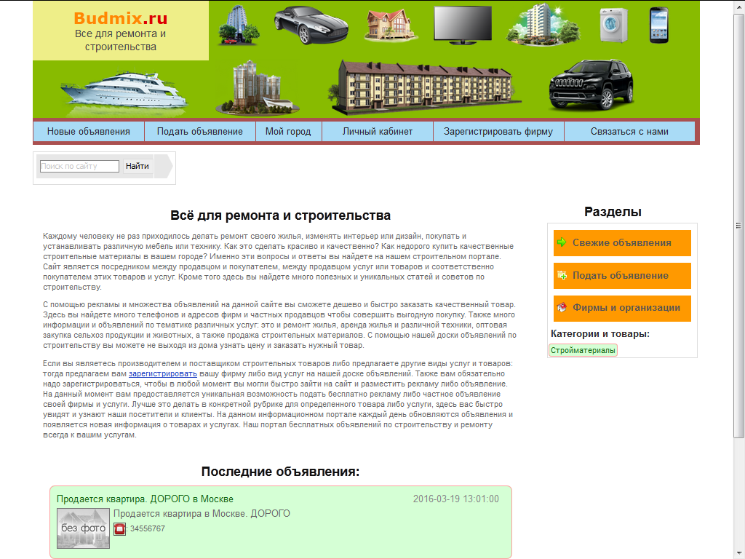
Task: Open Подать объявление in the top menu
Action: click(199, 132)
